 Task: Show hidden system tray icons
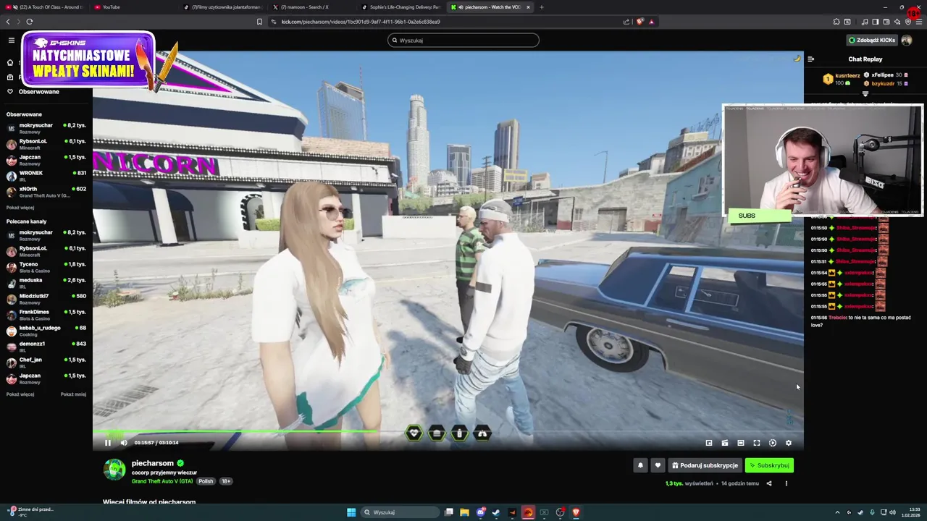838,512
